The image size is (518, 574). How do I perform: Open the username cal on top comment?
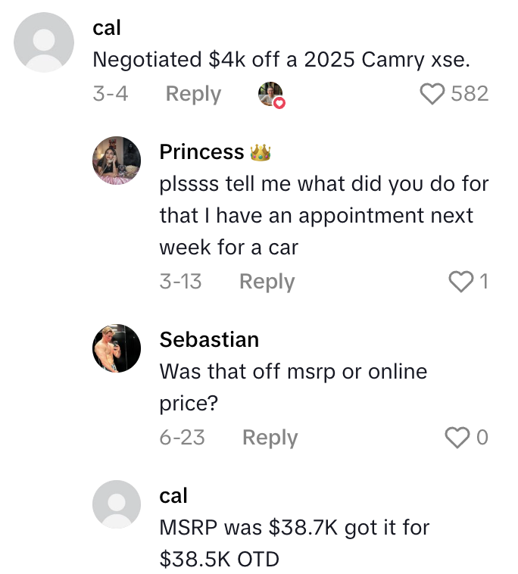[107, 27]
